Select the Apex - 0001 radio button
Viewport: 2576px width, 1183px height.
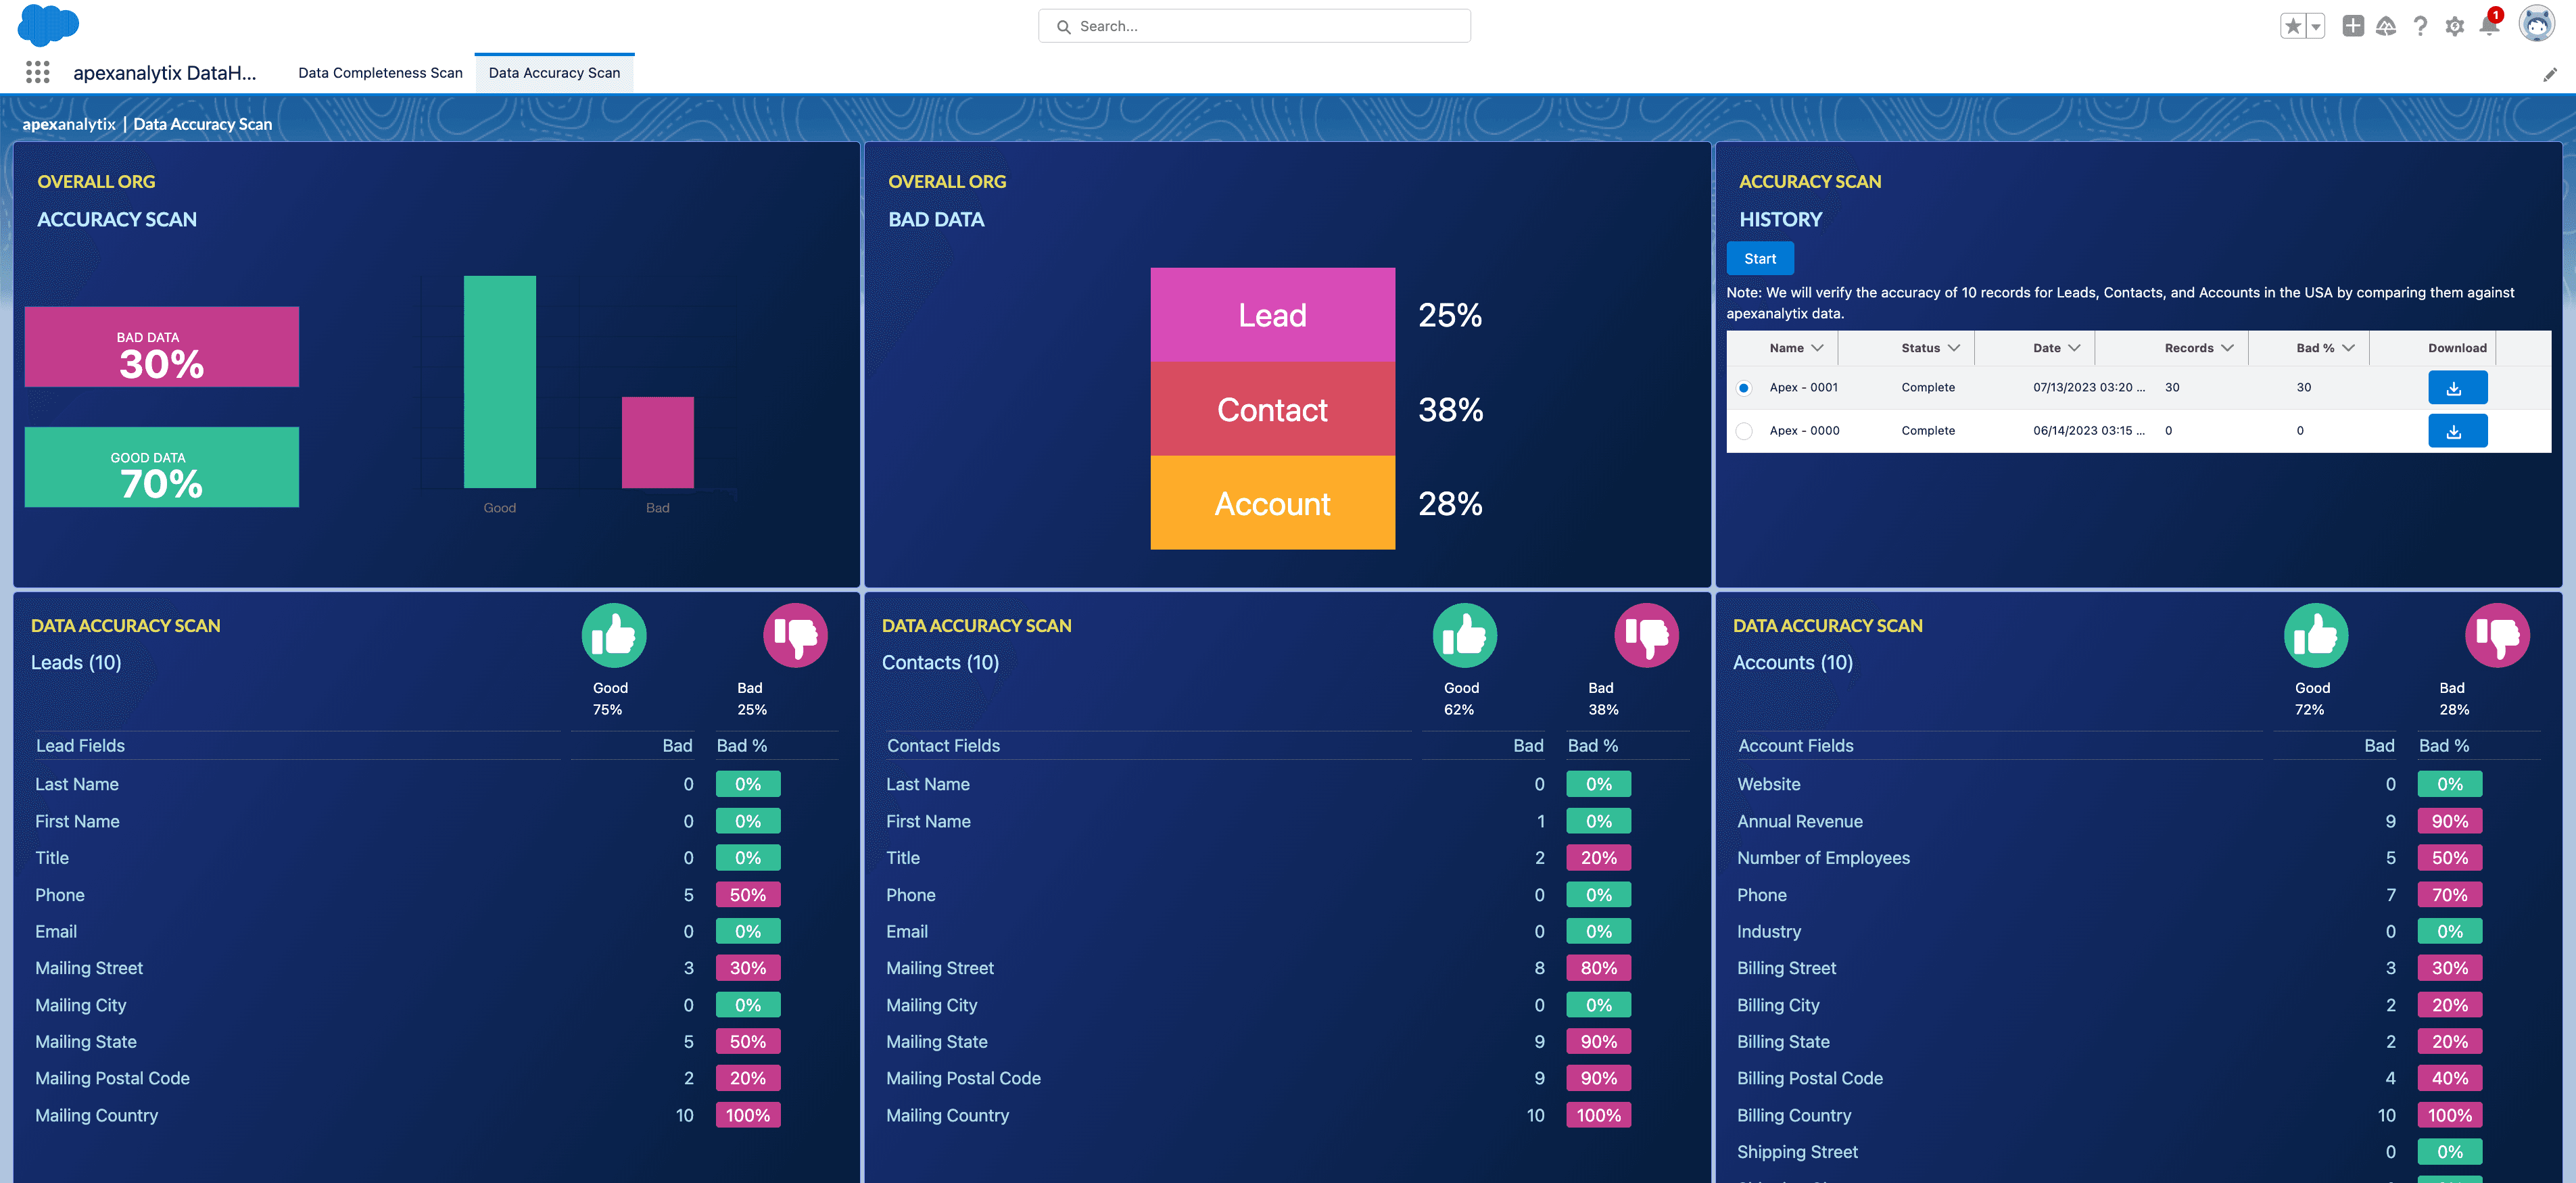click(x=1744, y=388)
